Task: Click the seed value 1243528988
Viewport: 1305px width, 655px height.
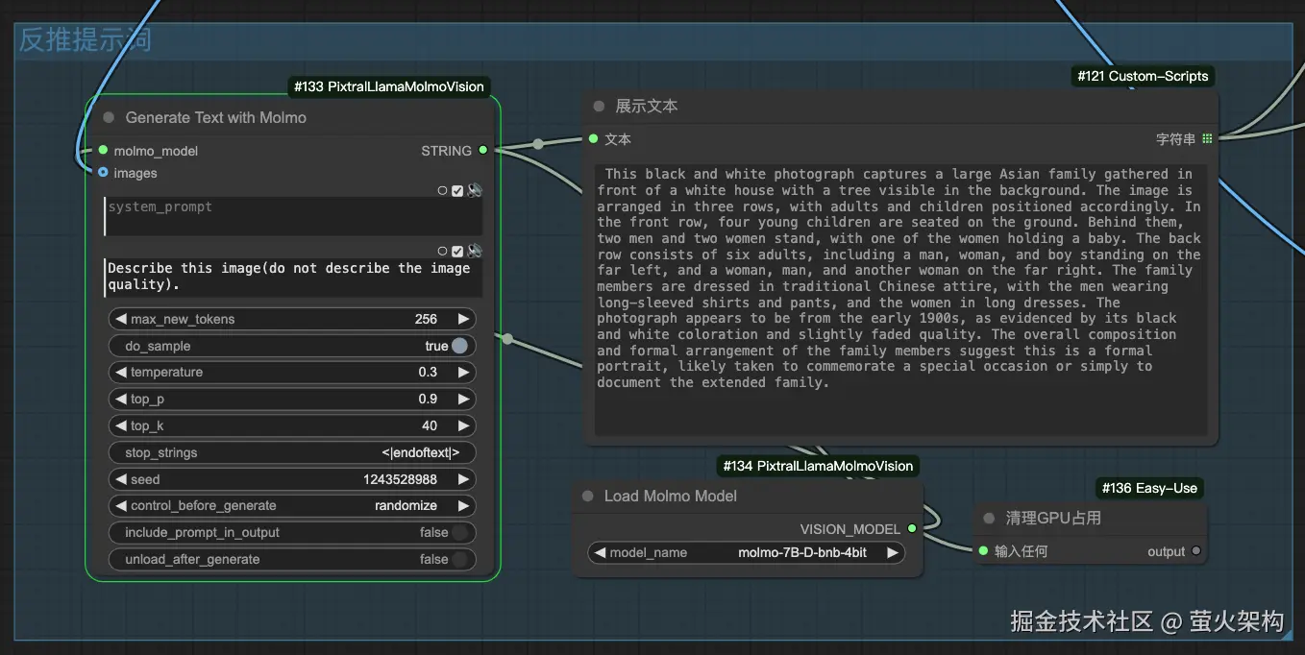Action: [400, 479]
